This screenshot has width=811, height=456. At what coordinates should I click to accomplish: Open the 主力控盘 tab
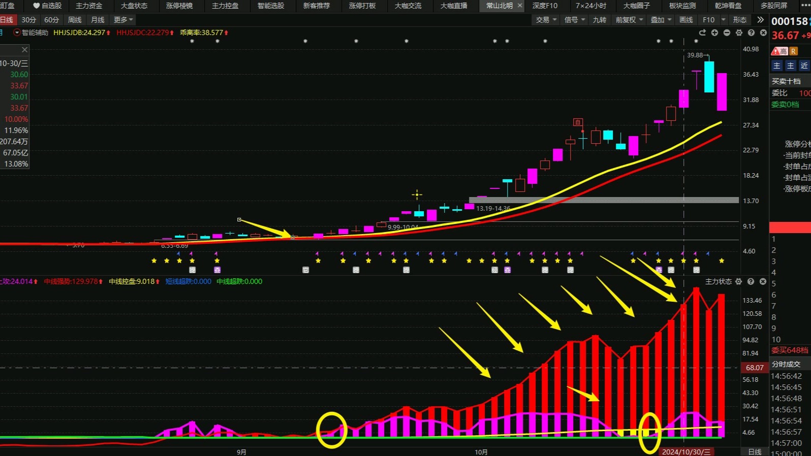[x=225, y=6]
